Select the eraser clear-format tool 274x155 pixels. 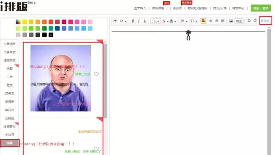(x=115, y=21)
